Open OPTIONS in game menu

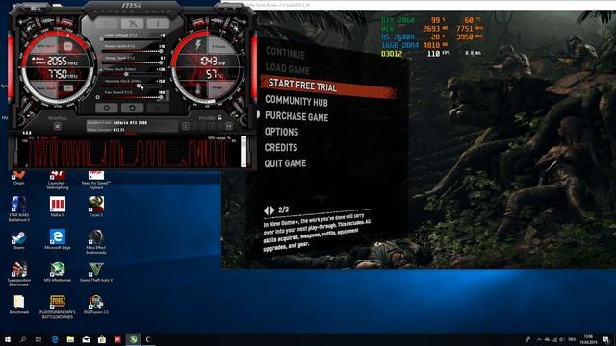coord(281,132)
